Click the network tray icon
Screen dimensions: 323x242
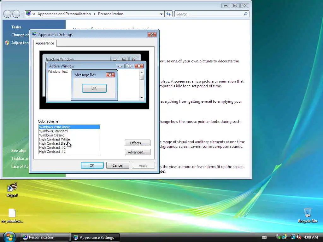tap(293, 237)
